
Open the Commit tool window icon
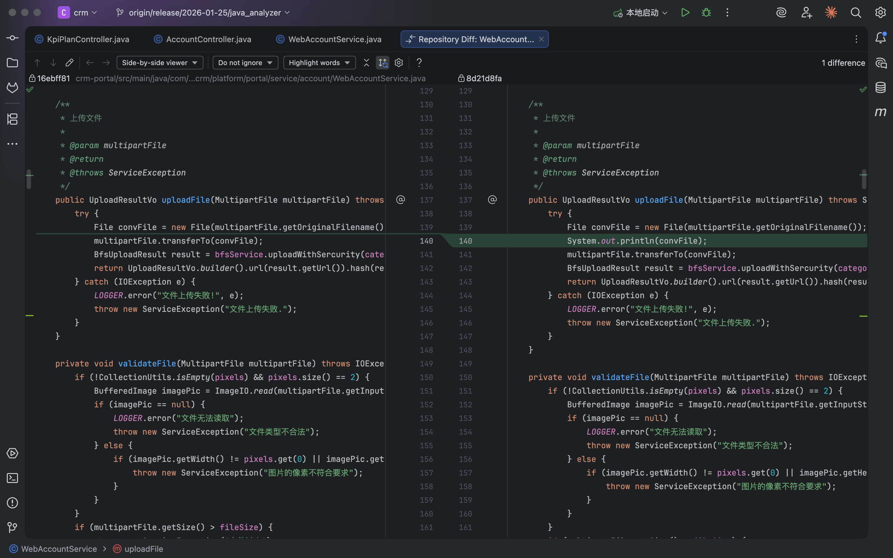coord(12,38)
